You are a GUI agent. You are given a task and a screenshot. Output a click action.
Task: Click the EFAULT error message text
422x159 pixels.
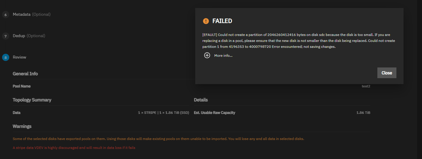298,41
